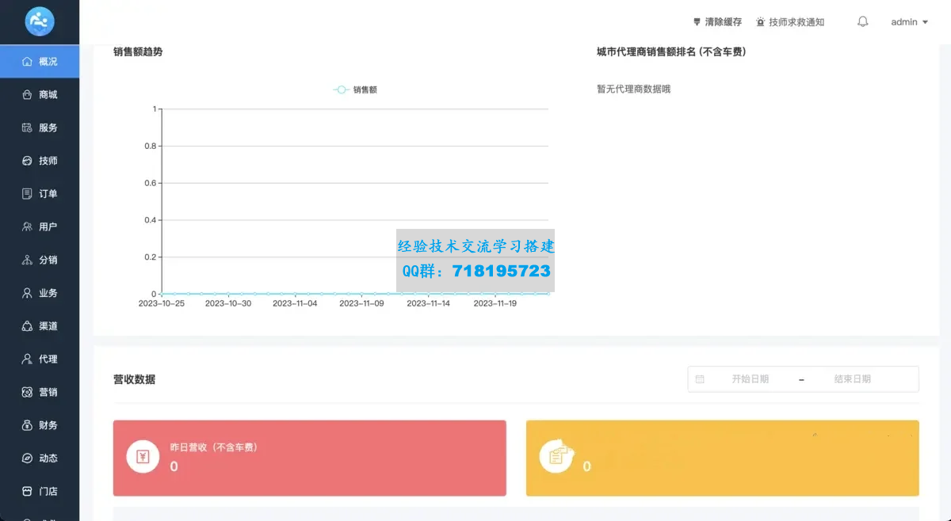Click the 动态 compass icon
Viewport: 951px width, 521px height.
27,458
